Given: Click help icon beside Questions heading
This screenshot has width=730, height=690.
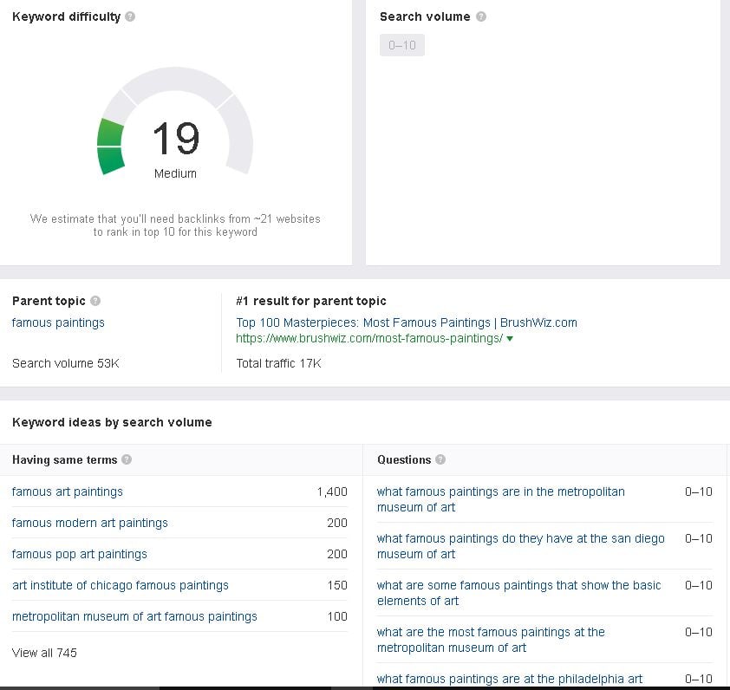Looking at the screenshot, I should pos(440,459).
